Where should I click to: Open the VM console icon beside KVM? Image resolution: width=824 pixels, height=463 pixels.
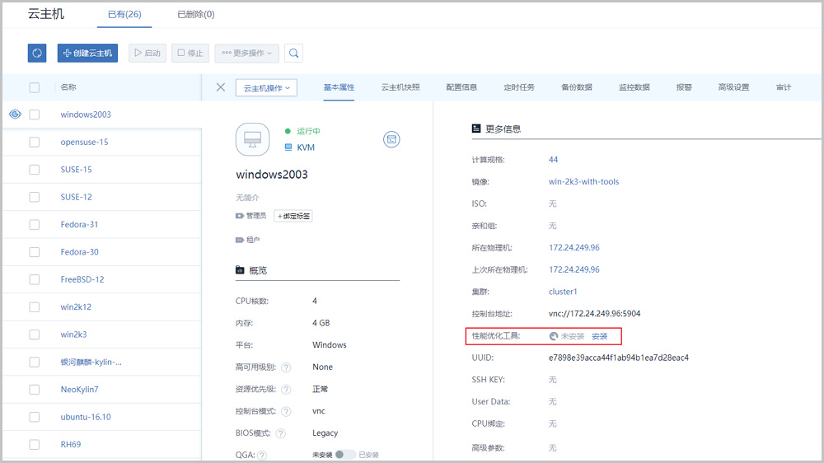(x=391, y=139)
